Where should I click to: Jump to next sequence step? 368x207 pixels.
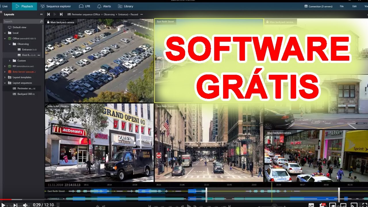click(61, 14)
